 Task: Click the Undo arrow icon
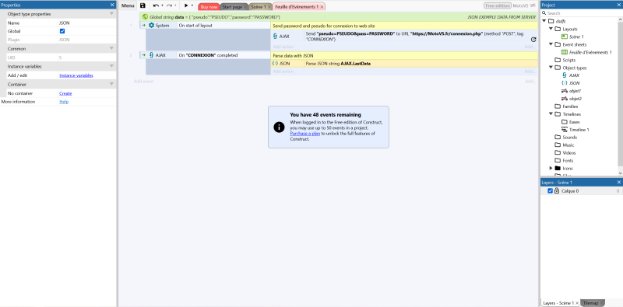[x=157, y=6]
